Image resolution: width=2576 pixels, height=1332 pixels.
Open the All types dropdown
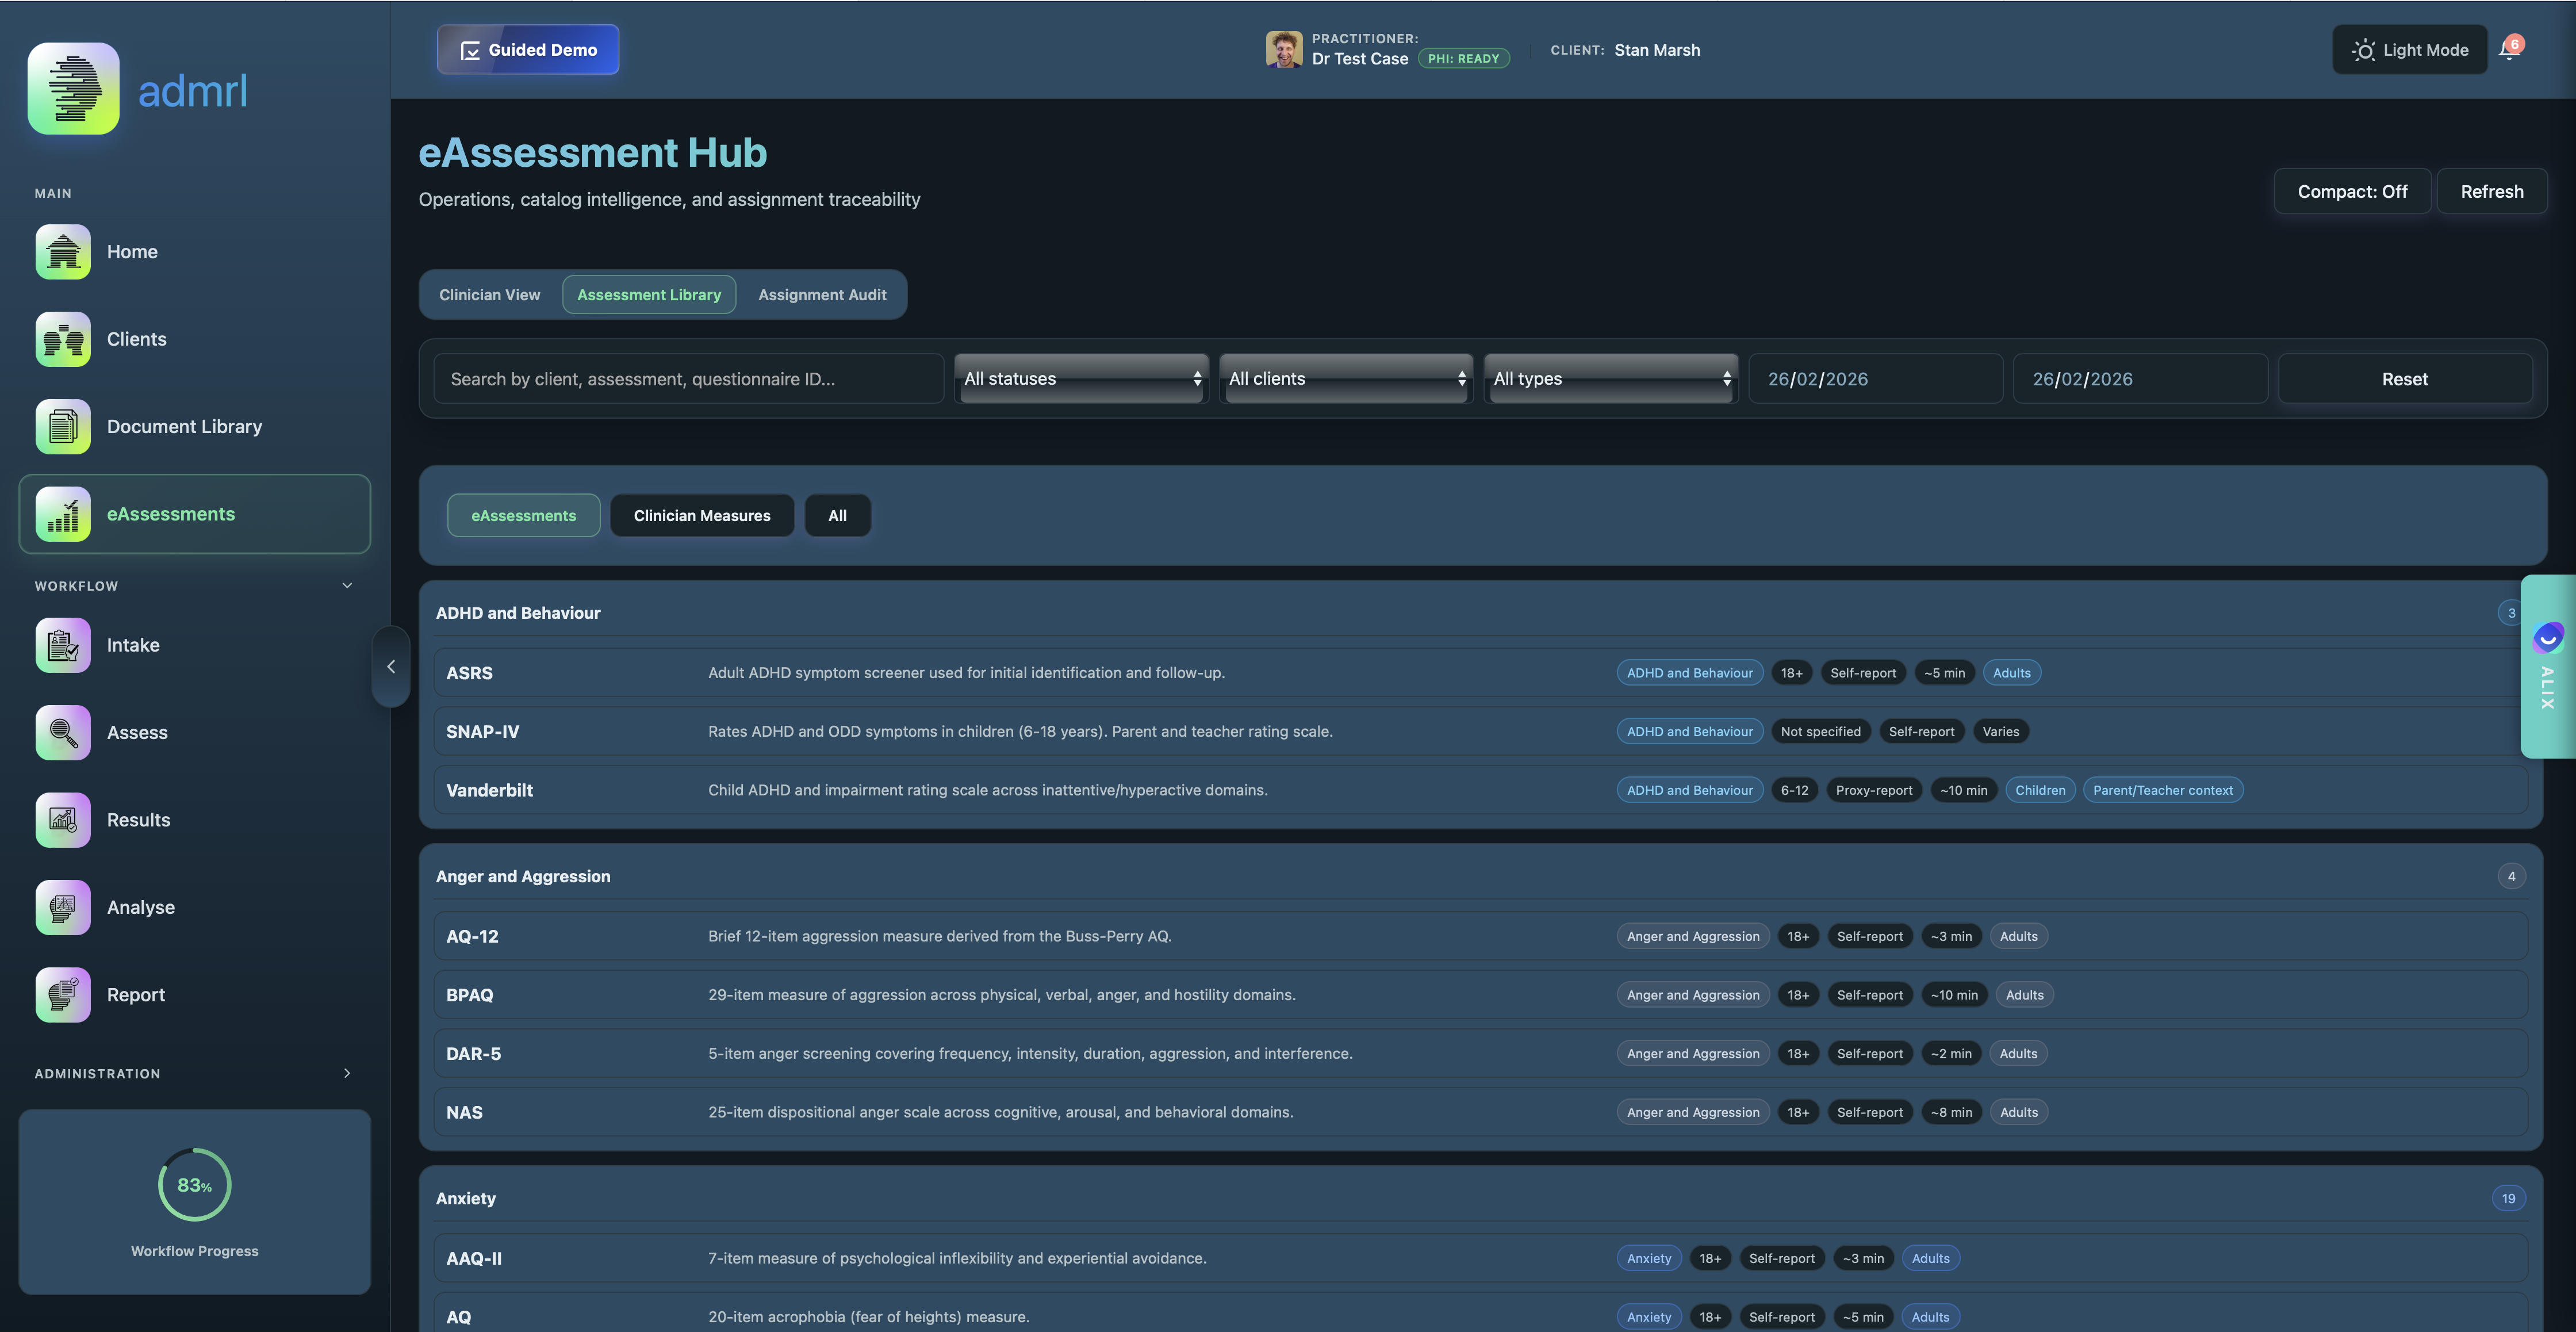coord(1610,378)
